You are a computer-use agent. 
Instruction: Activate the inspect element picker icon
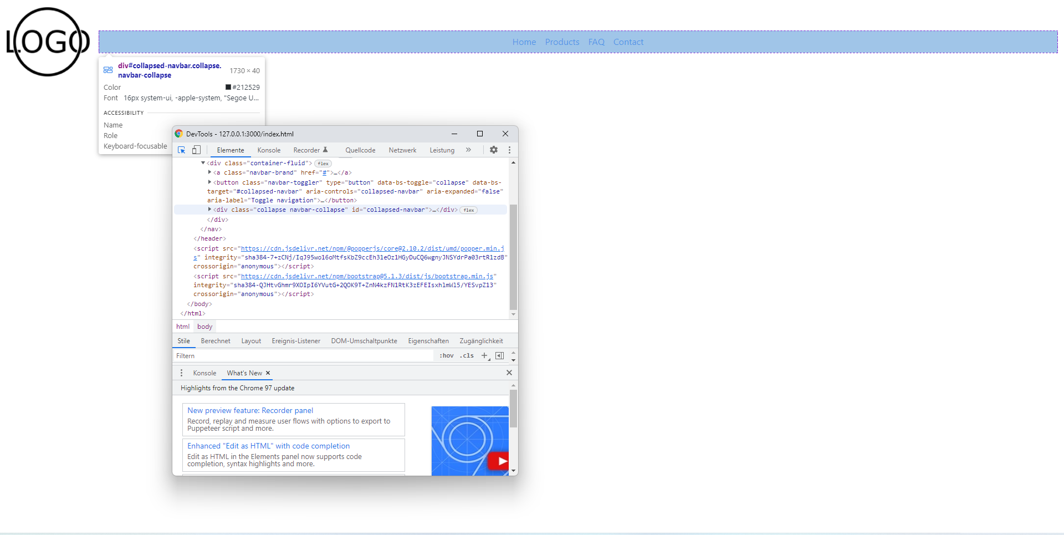click(x=181, y=150)
